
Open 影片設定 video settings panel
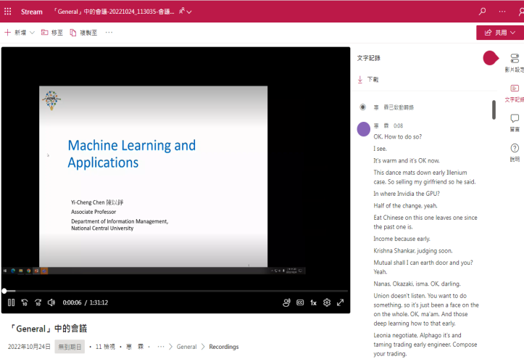pos(515,62)
